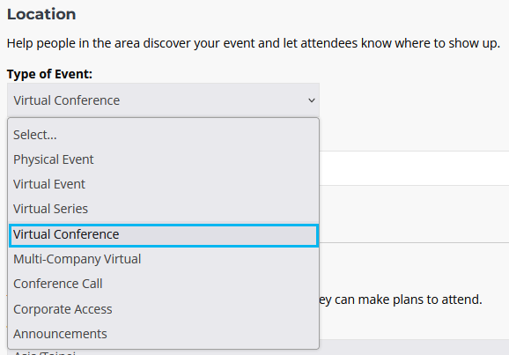Viewport: 509px width, 355px height.
Task: Click the gray band below the white input field
Action: click(x=414, y=214)
